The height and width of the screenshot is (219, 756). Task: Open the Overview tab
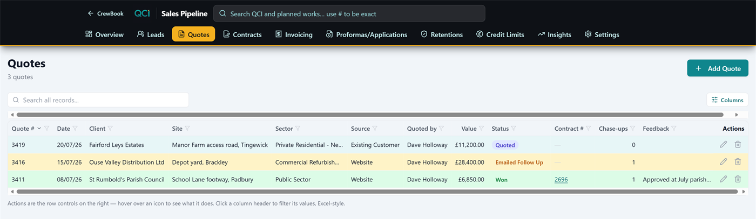pyautogui.click(x=104, y=34)
